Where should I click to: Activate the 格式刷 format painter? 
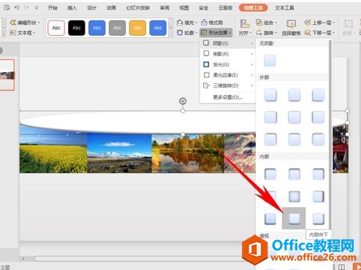pos(212,23)
